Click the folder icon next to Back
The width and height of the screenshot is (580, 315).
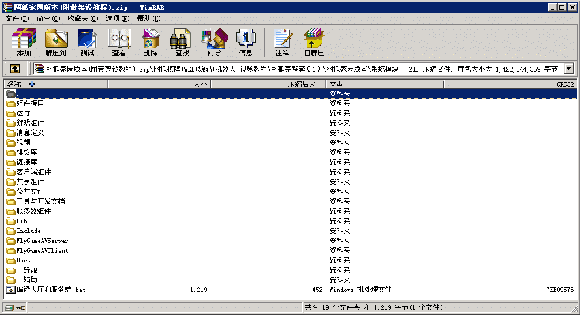click(x=11, y=260)
